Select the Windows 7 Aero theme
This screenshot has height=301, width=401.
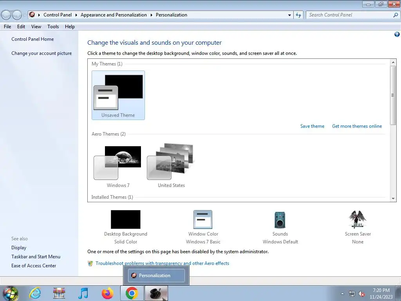[x=118, y=165]
